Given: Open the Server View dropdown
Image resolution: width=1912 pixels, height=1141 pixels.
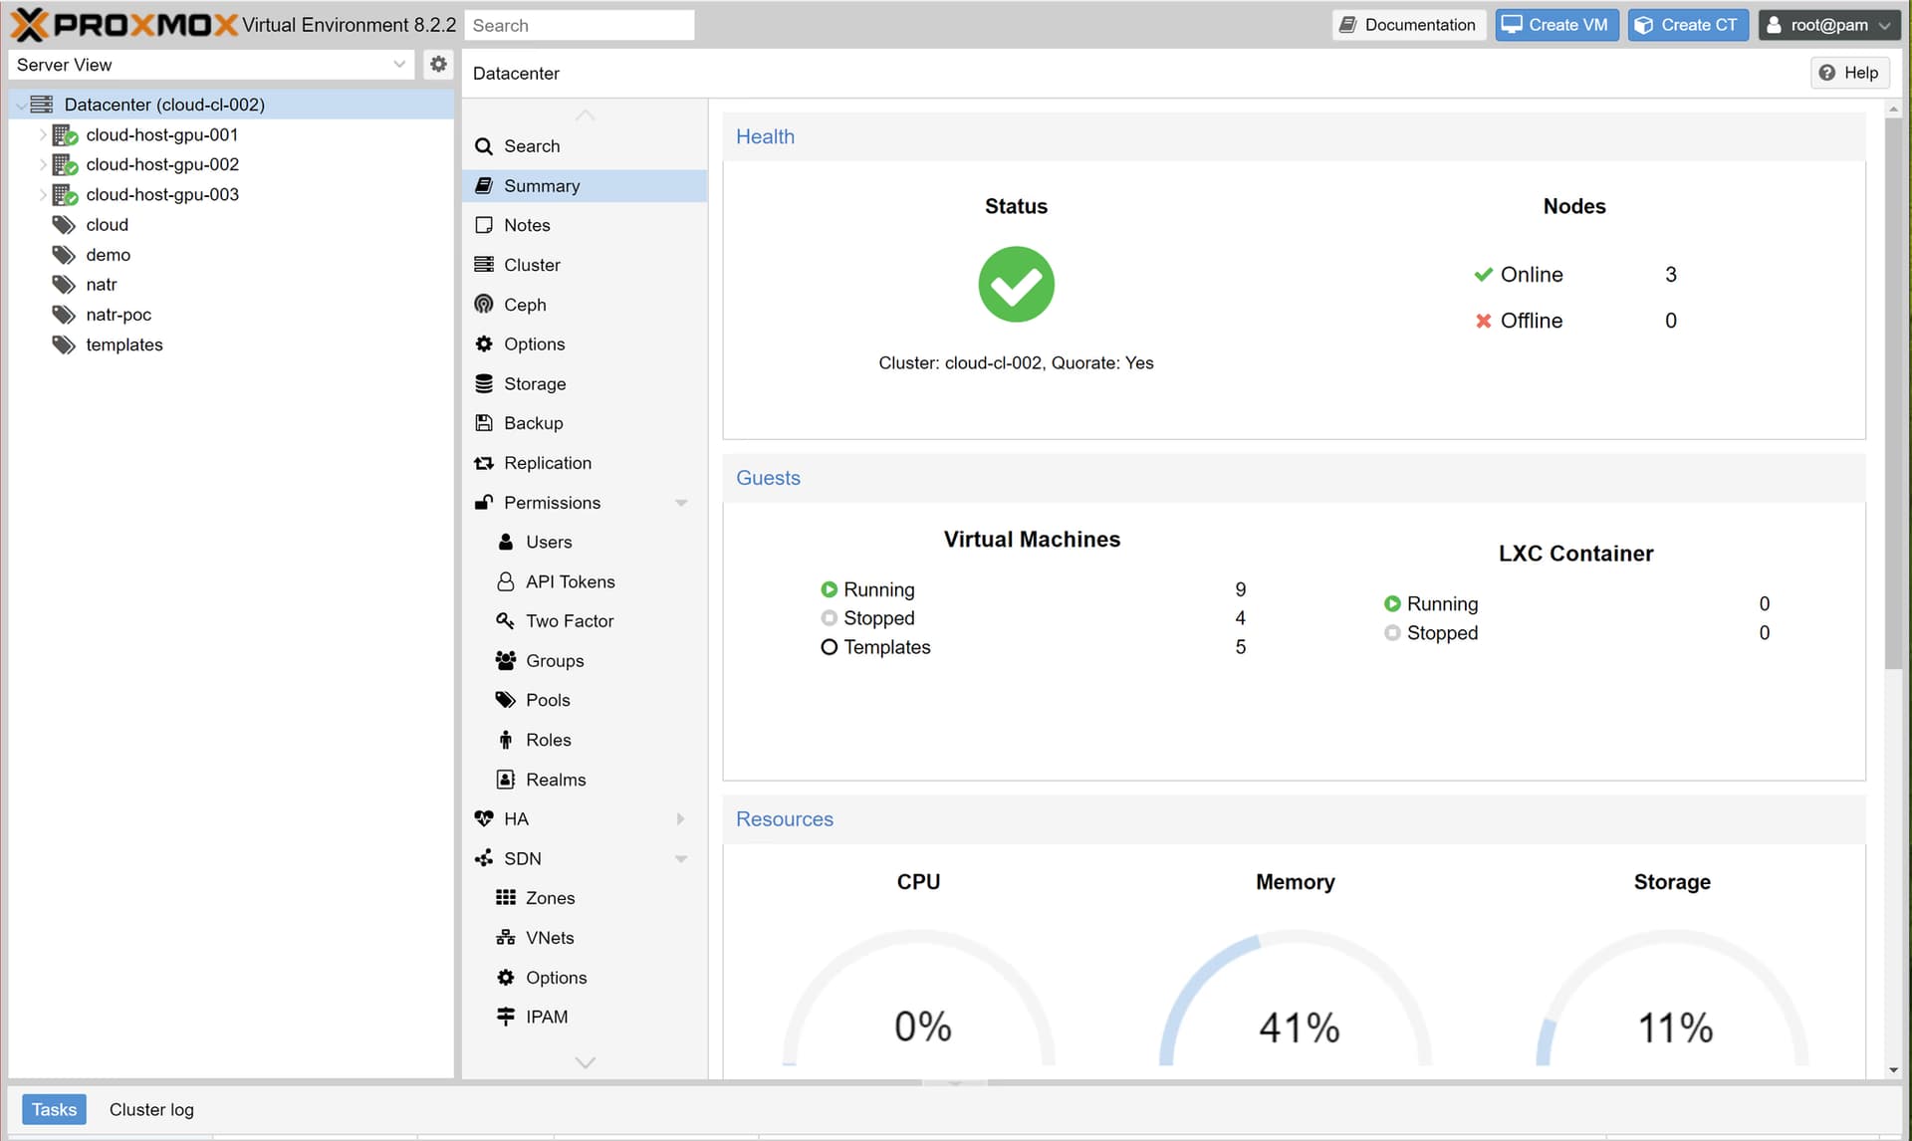Looking at the screenshot, I should tap(398, 64).
